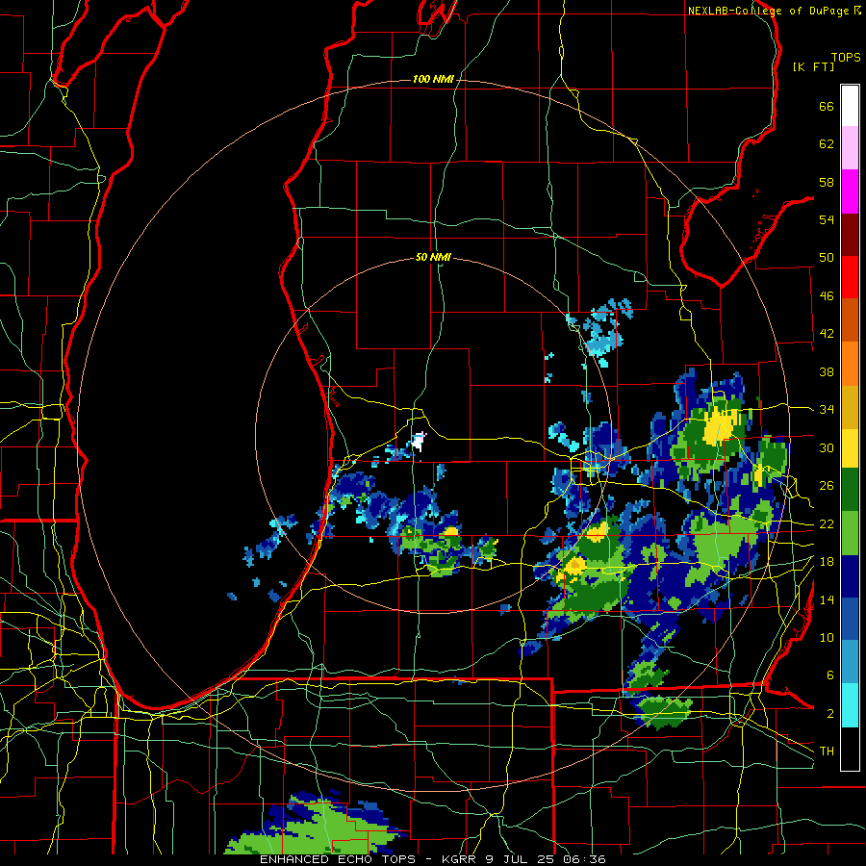
Task: Click the light blue swatch near 6
Action: (x=850, y=662)
